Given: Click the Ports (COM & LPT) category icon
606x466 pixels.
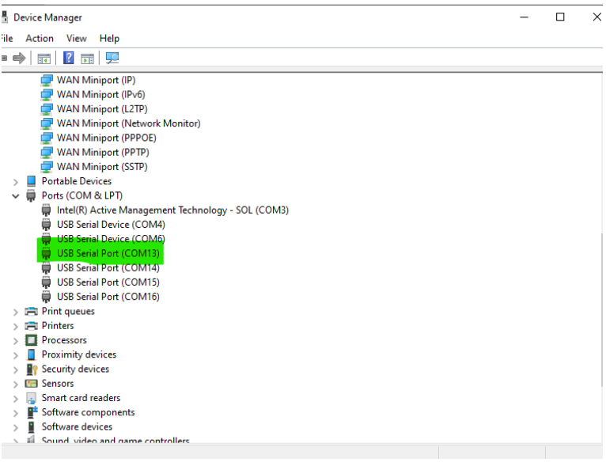Looking at the screenshot, I should (x=31, y=196).
